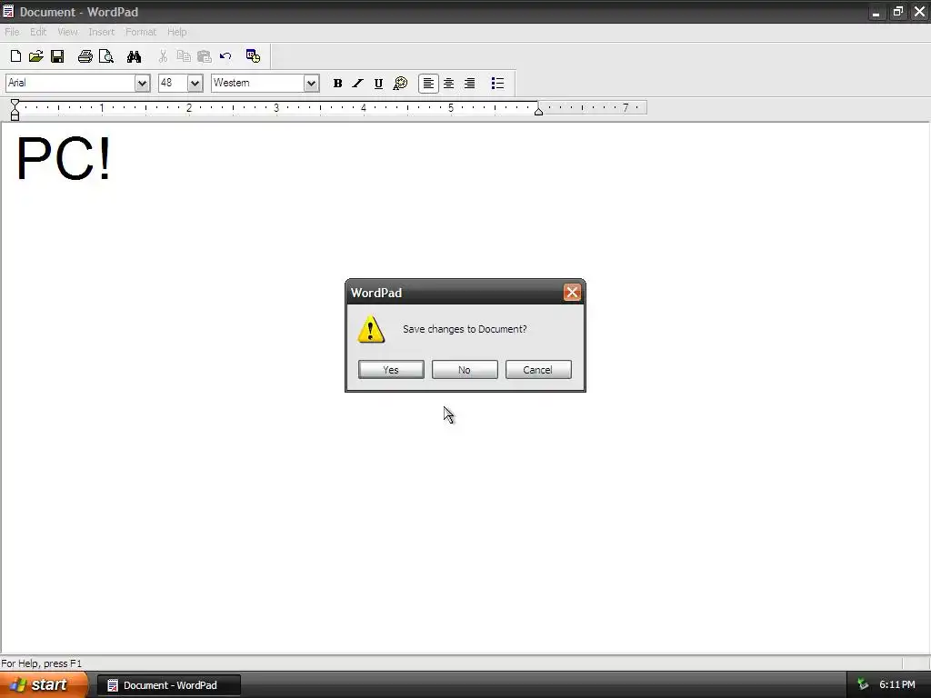
Task: Cancel the save changes dialog
Action: pyautogui.click(x=538, y=370)
